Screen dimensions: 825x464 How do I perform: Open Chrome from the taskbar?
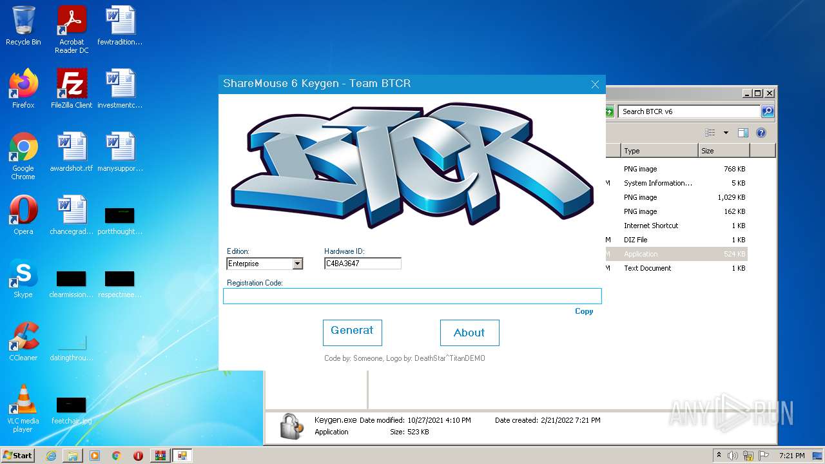point(117,456)
